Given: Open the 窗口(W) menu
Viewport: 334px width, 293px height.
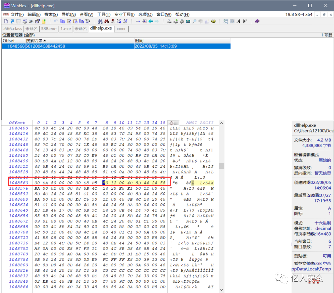Looking at the screenshot, I should [164, 14].
